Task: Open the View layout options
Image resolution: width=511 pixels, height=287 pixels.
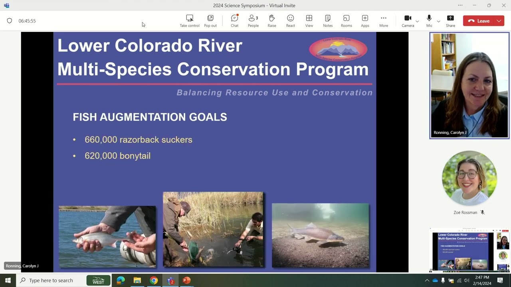Action: tap(309, 21)
